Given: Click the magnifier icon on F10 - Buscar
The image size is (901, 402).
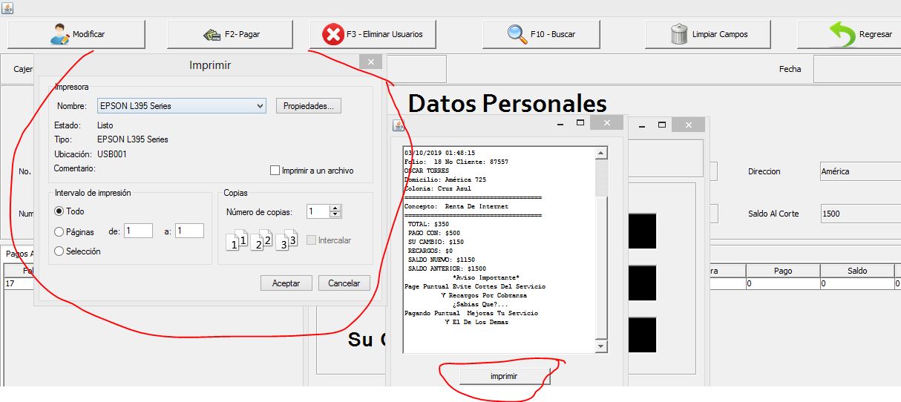Looking at the screenshot, I should click(517, 34).
